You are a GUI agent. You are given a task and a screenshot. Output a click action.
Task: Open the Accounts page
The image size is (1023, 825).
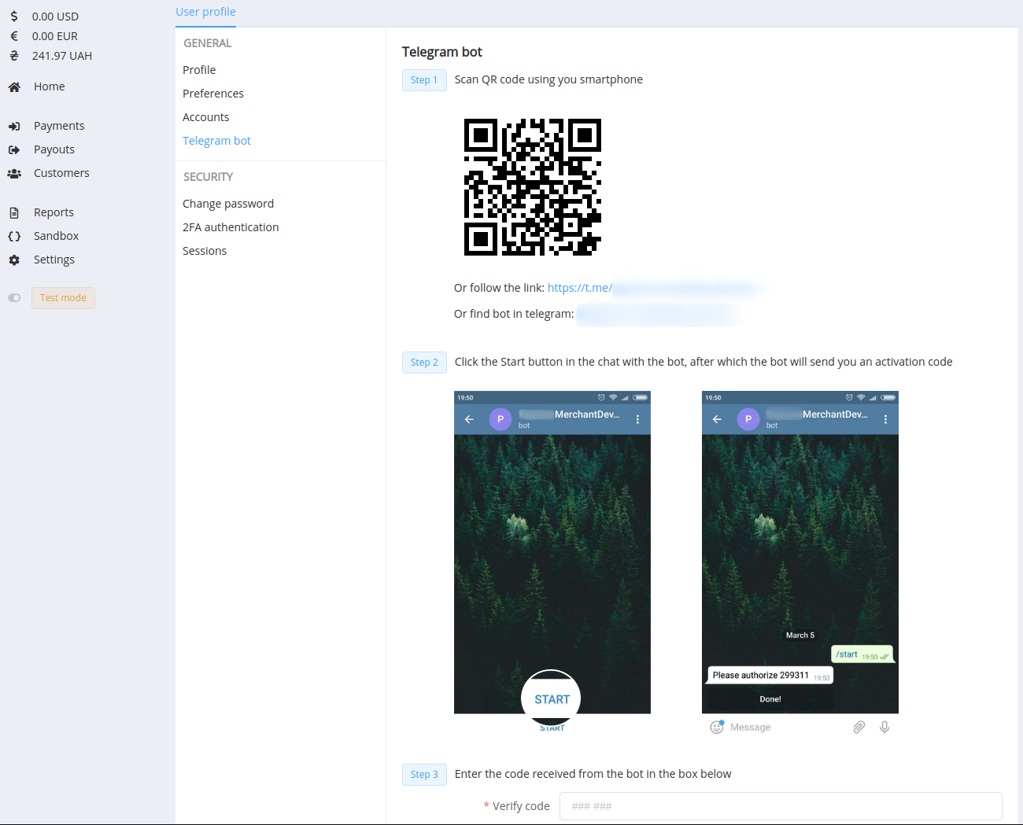pyautogui.click(x=206, y=117)
